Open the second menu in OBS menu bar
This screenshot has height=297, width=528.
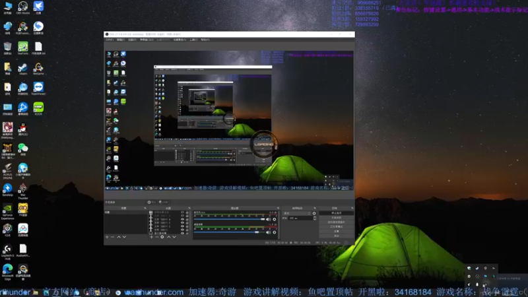(121, 40)
